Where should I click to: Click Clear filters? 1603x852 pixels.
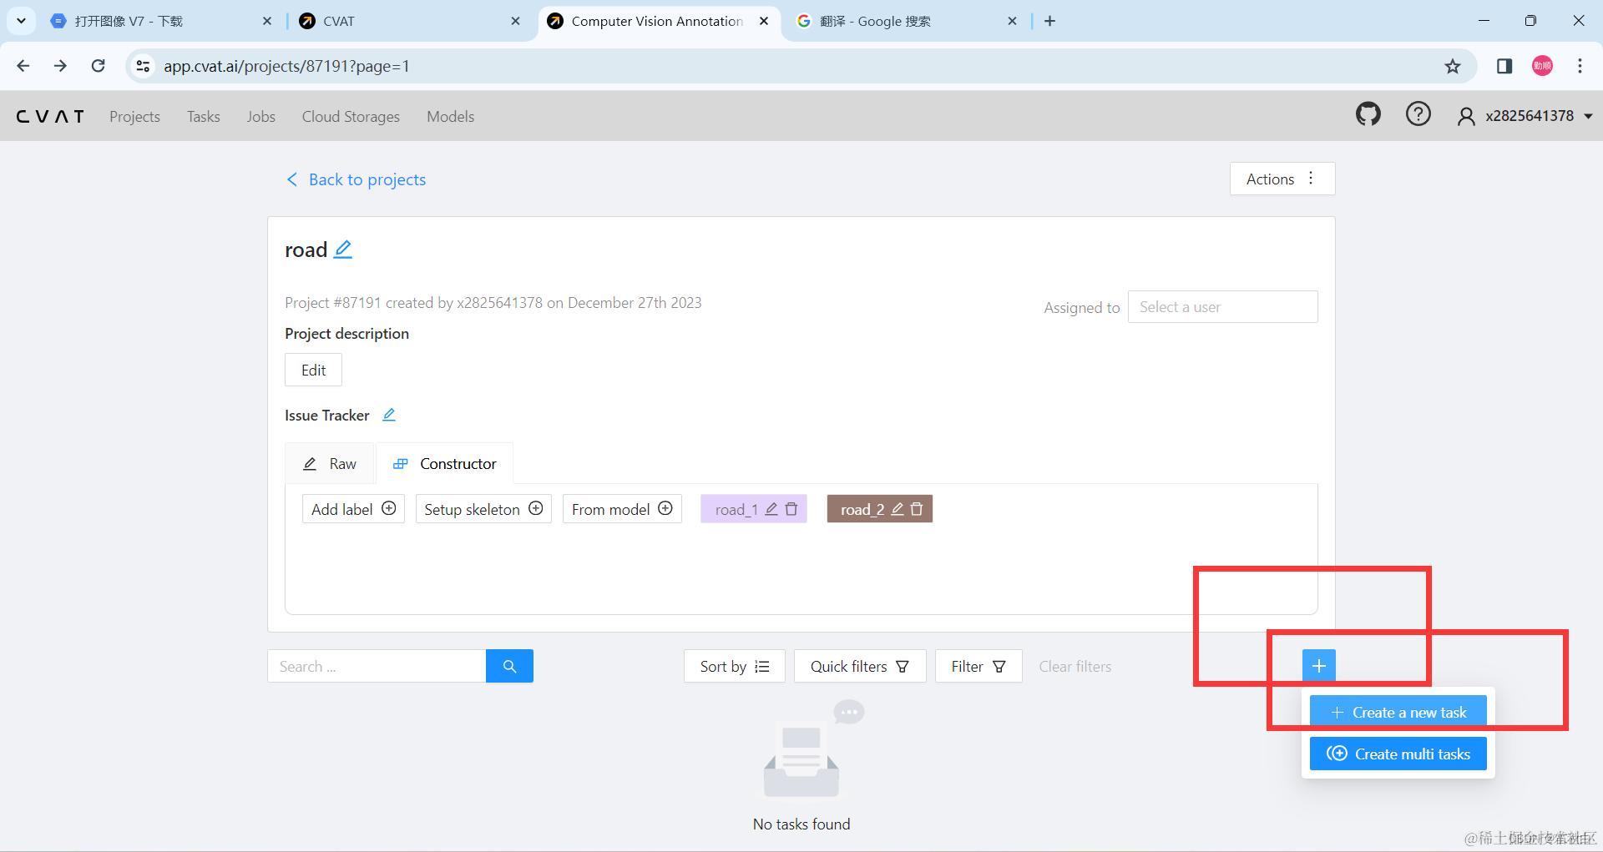pos(1075,666)
